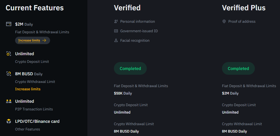
Task: Click the Completed badge under Verified Plus
Action: click(238, 68)
